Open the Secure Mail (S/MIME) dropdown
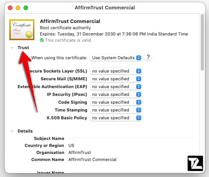The height and width of the screenshot is (177, 209). (x=116, y=79)
